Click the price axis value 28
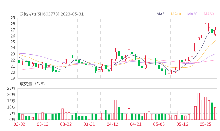This screenshot has height=131, width=220. tap(13, 24)
